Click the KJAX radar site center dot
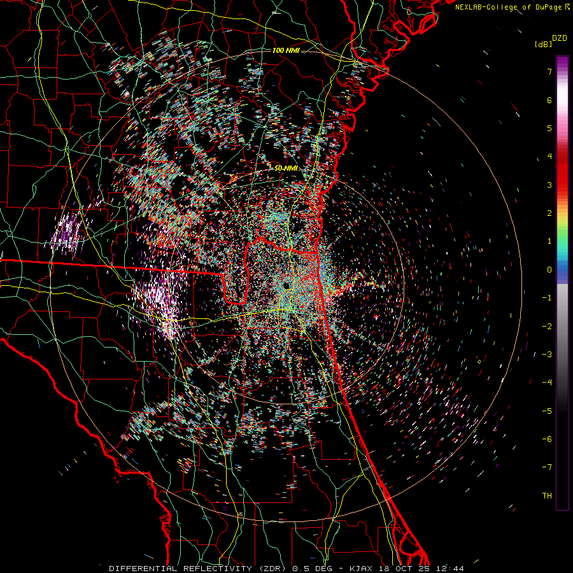The height and width of the screenshot is (573, 573). (x=286, y=285)
